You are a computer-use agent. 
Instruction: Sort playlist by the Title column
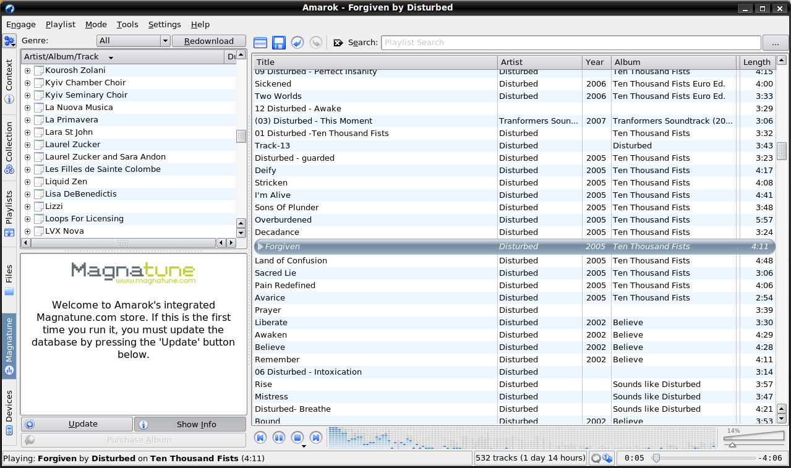[x=375, y=62]
